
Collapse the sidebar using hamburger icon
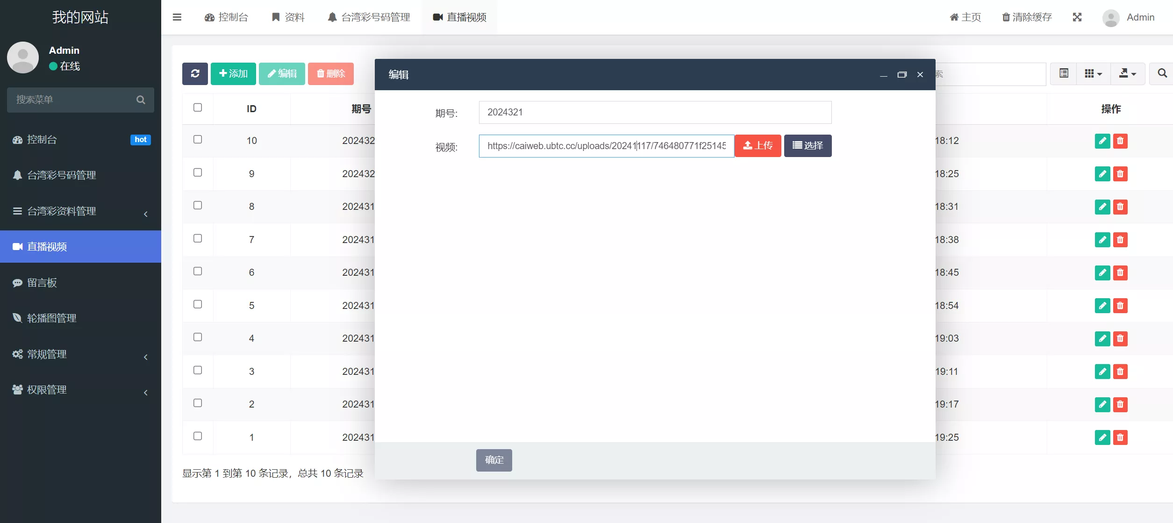click(177, 17)
